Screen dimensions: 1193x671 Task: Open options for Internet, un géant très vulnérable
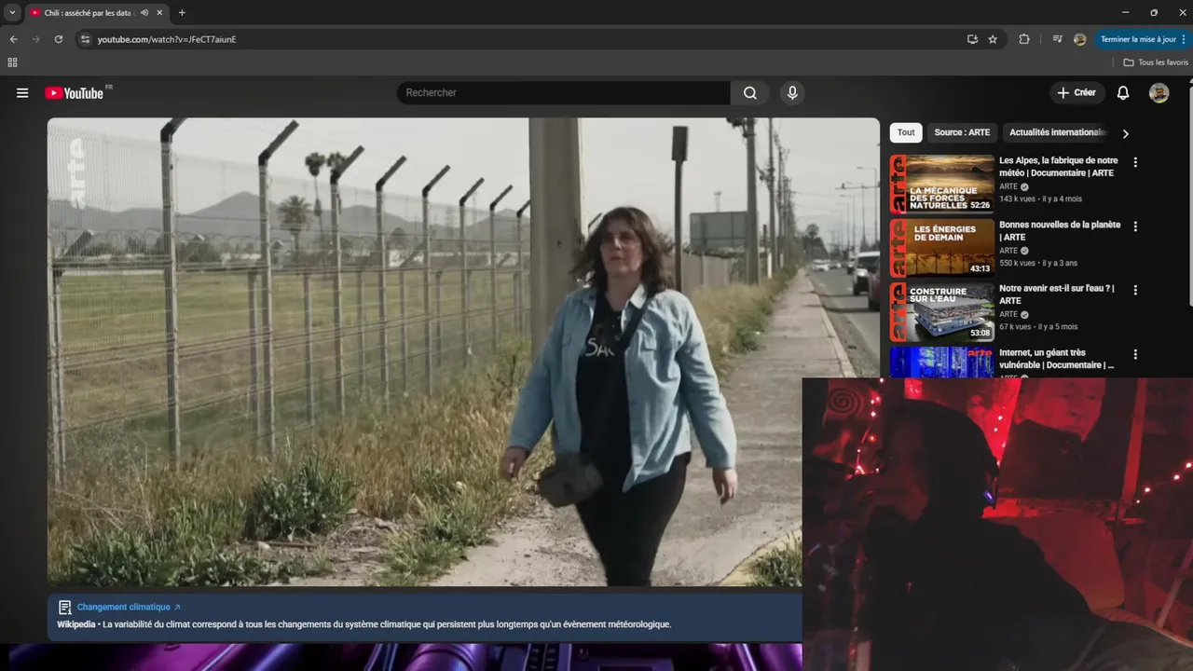click(x=1135, y=354)
